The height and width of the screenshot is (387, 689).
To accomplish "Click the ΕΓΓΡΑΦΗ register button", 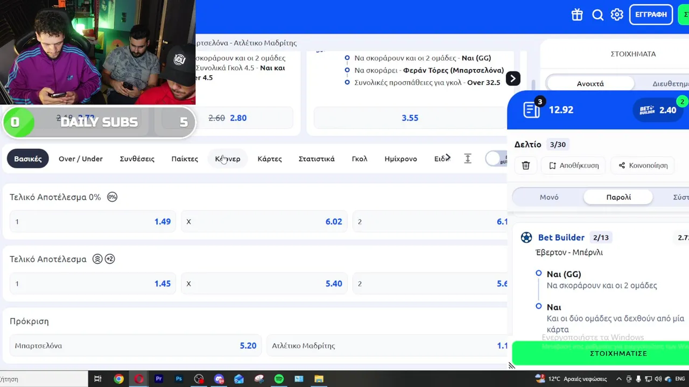I will [651, 15].
